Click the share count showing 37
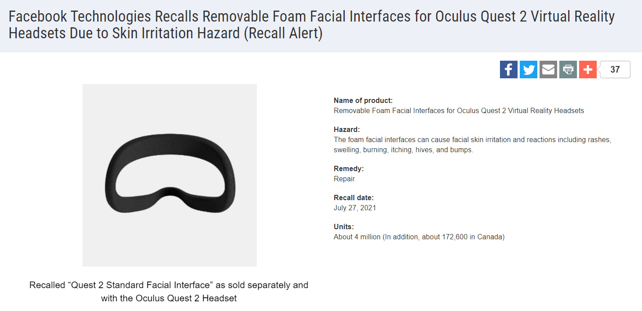This screenshot has height=311, width=642. tap(615, 70)
